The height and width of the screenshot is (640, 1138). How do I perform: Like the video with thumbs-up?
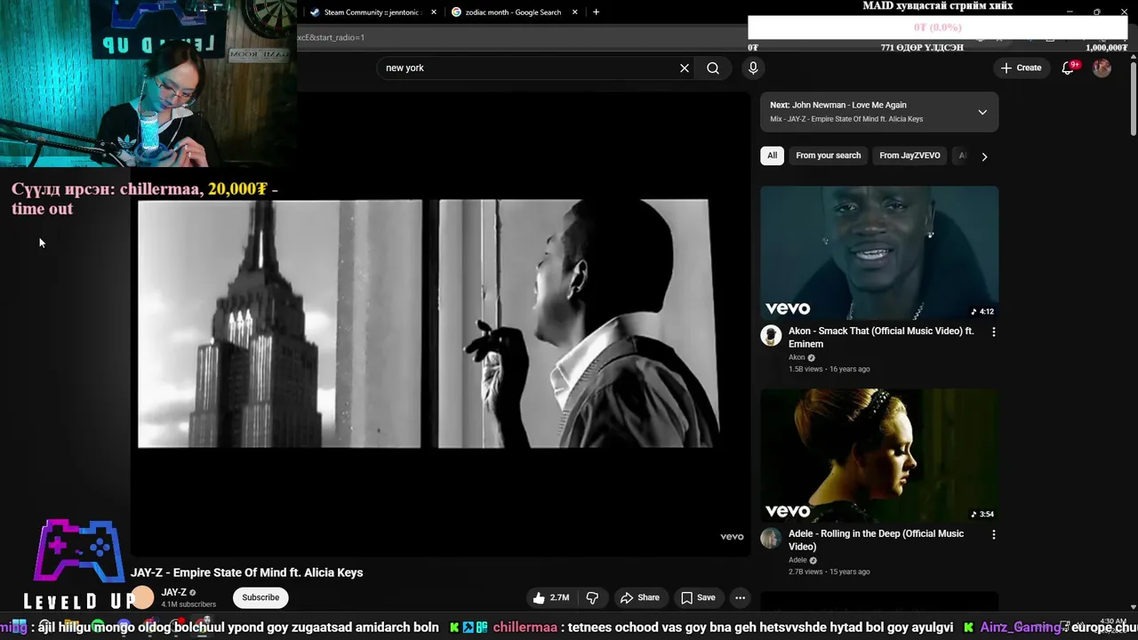tap(551, 597)
